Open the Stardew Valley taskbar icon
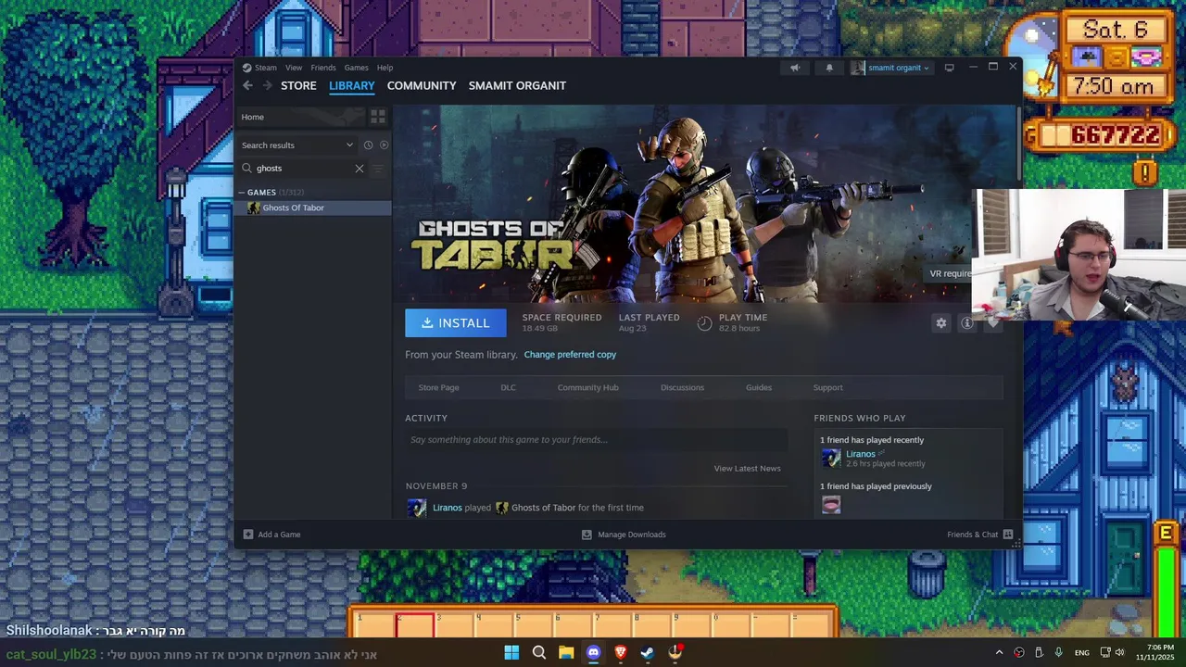This screenshot has height=667, width=1186. [675, 653]
